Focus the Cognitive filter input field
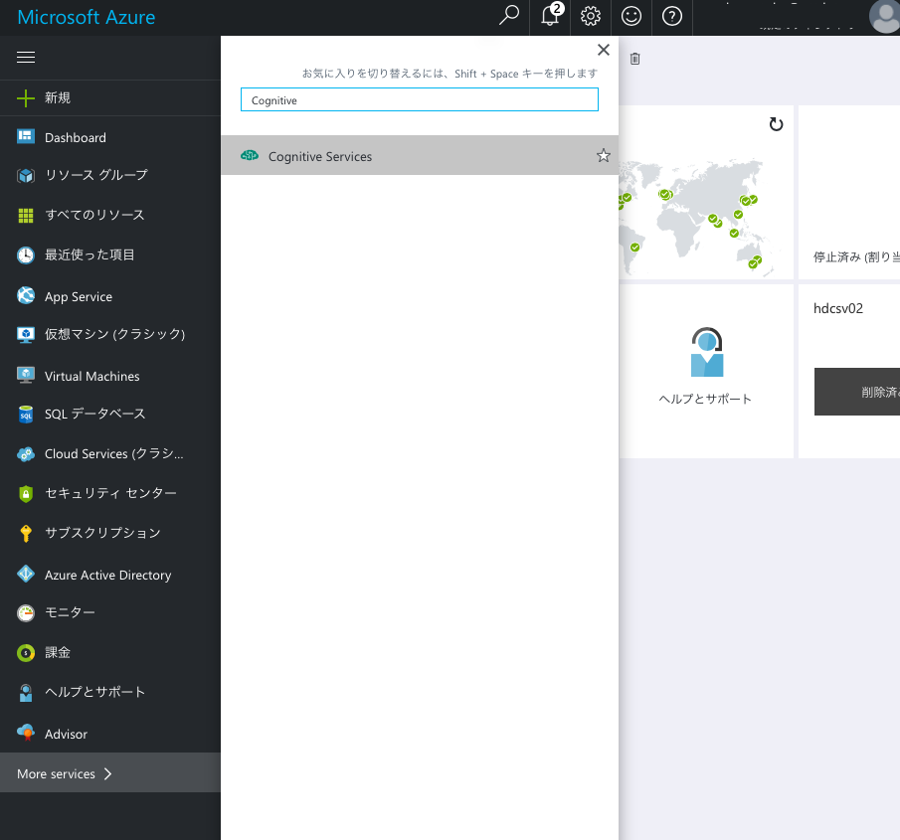Screen dimensions: 900x840 [x=420, y=99]
